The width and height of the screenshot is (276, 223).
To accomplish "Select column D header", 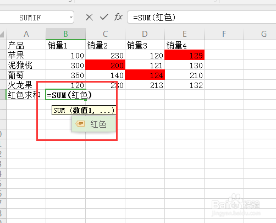I will (145, 34).
